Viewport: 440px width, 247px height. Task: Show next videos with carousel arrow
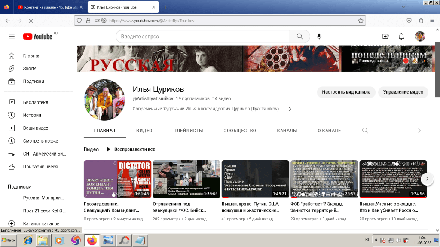coord(426,178)
